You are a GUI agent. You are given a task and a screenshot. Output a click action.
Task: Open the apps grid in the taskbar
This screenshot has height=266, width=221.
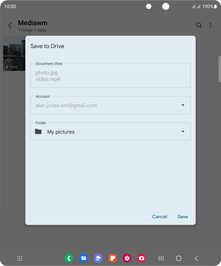[20, 258]
